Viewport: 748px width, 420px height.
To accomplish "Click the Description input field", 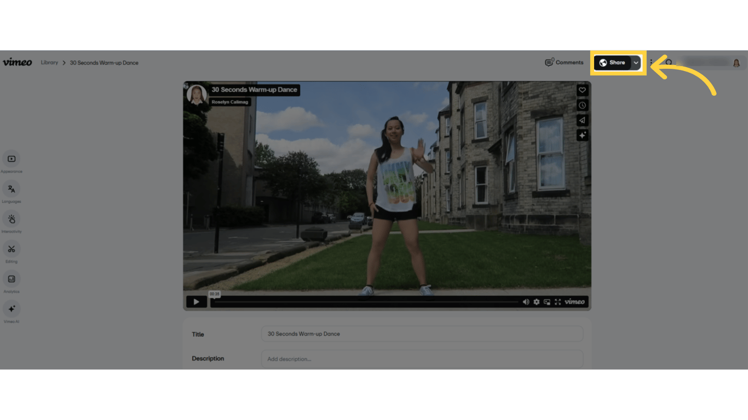I will tap(422, 359).
